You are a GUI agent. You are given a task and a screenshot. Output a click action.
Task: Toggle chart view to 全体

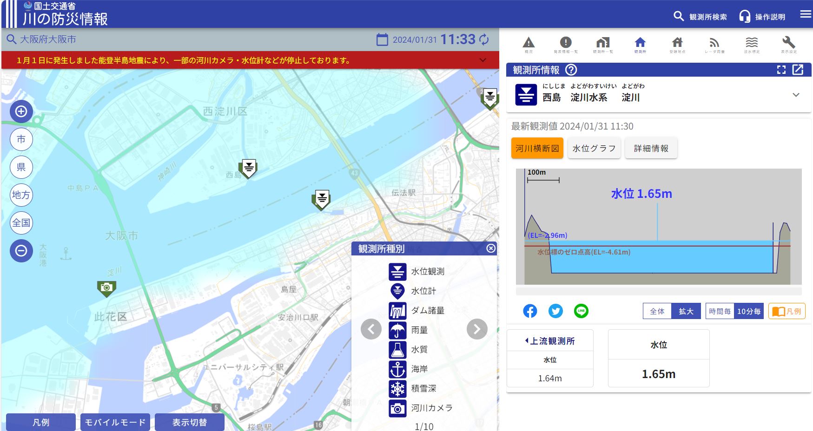point(657,311)
